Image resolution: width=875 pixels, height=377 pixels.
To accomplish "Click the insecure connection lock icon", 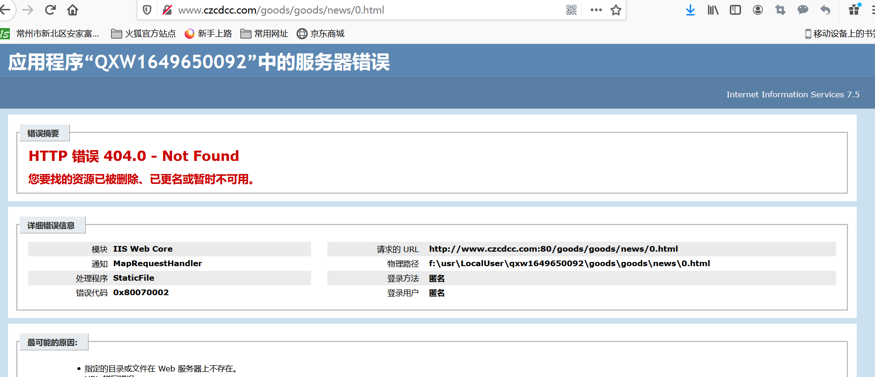I will pos(167,10).
